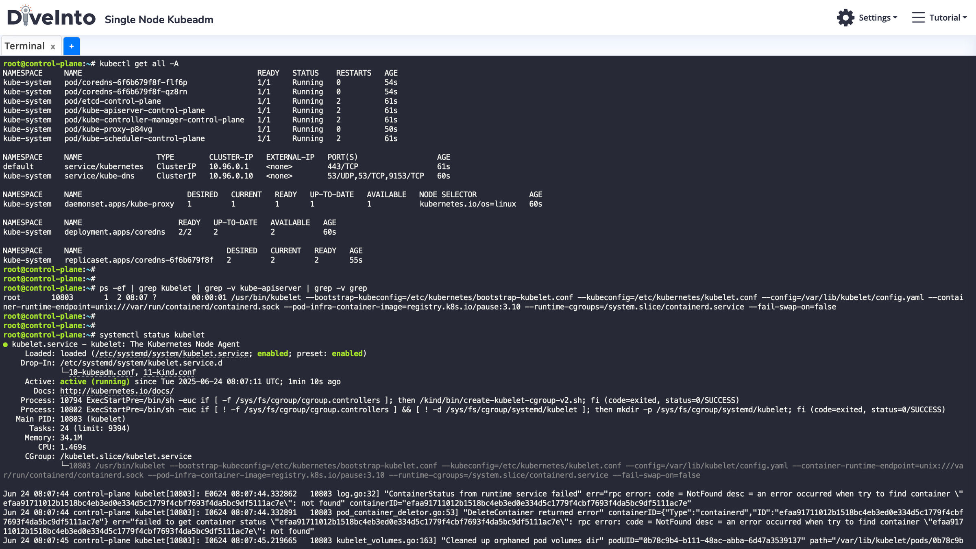The height and width of the screenshot is (549, 976).
Task: Expand the Settings dropdown caret
Action: tap(895, 17)
